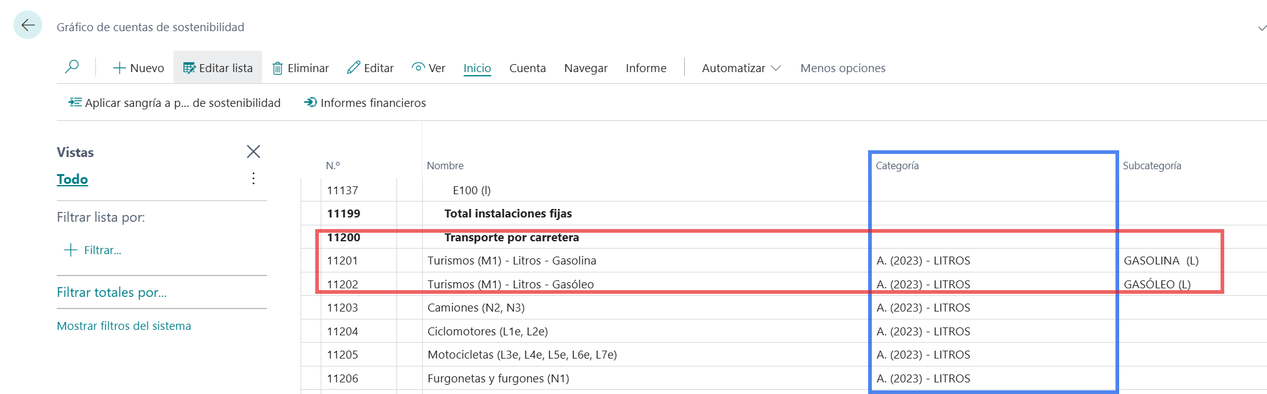Screen dimensions: 1267x394
Task: Select the E100 (l) name cell
Action: (472, 190)
